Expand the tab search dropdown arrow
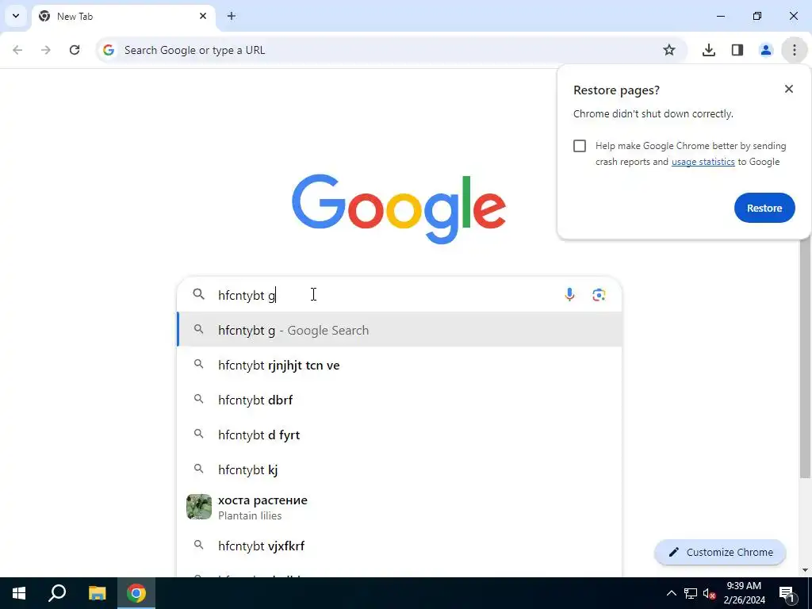This screenshot has width=812, height=609. pyautogui.click(x=16, y=16)
